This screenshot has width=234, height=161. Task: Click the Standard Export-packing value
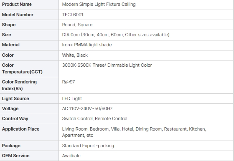click(88, 146)
